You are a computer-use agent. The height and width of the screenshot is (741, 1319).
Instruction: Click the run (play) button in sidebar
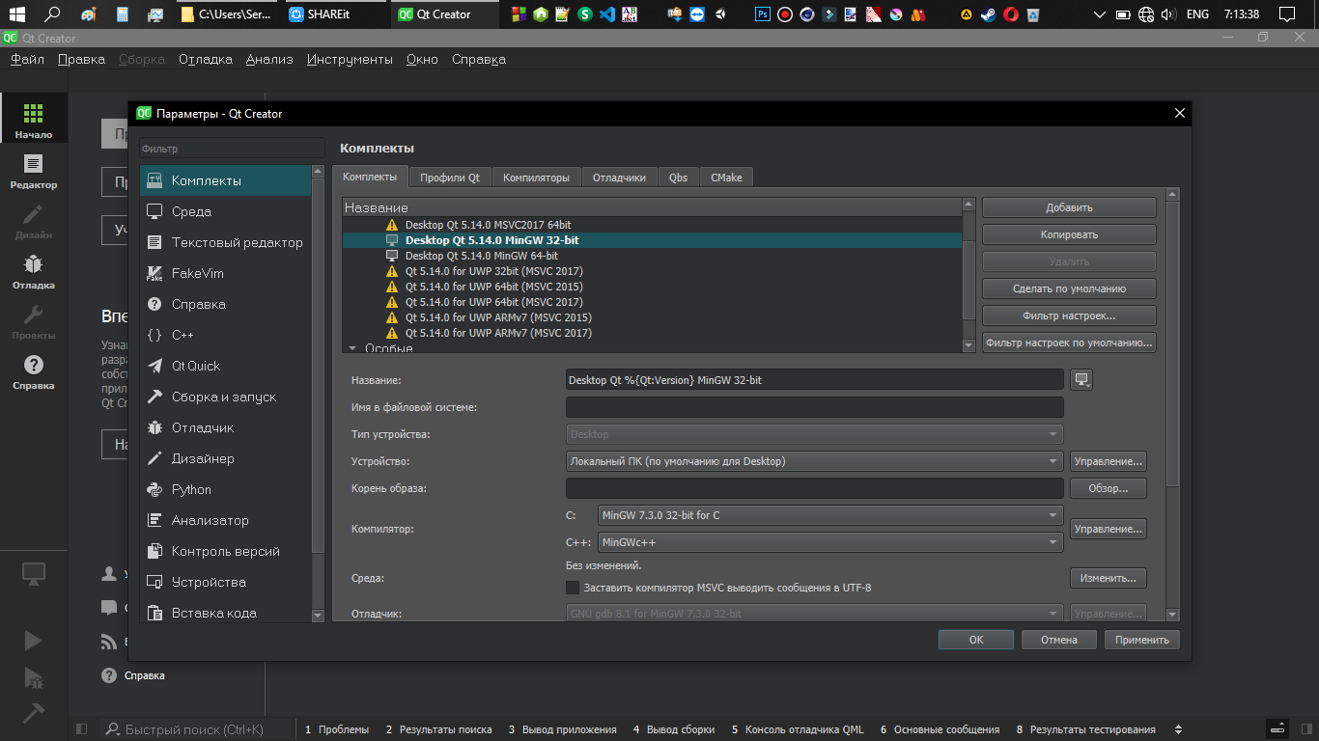(x=33, y=641)
